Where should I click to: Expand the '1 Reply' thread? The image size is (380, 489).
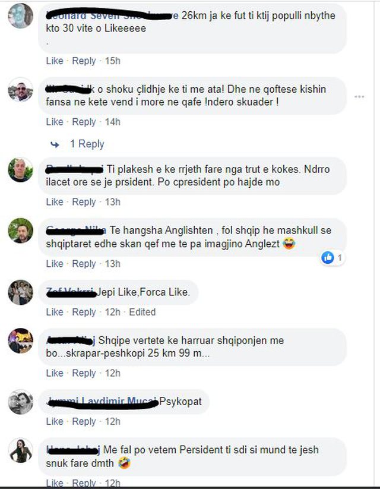coord(87,144)
